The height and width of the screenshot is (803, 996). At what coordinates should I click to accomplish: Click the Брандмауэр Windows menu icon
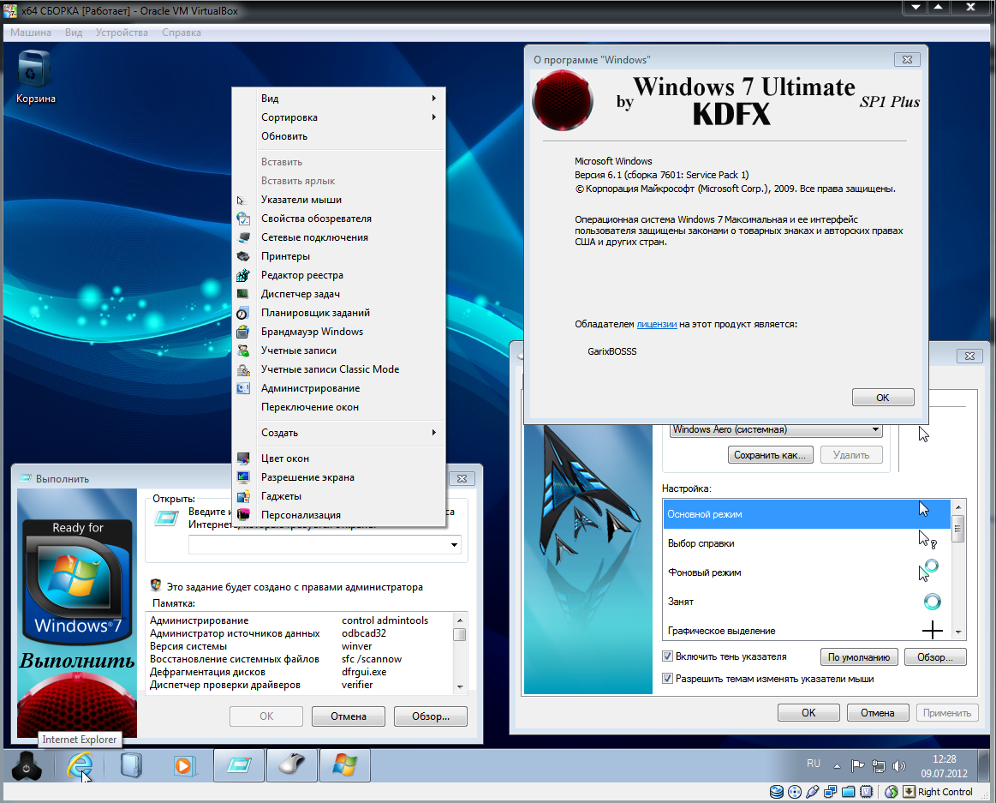pos(243,332)
